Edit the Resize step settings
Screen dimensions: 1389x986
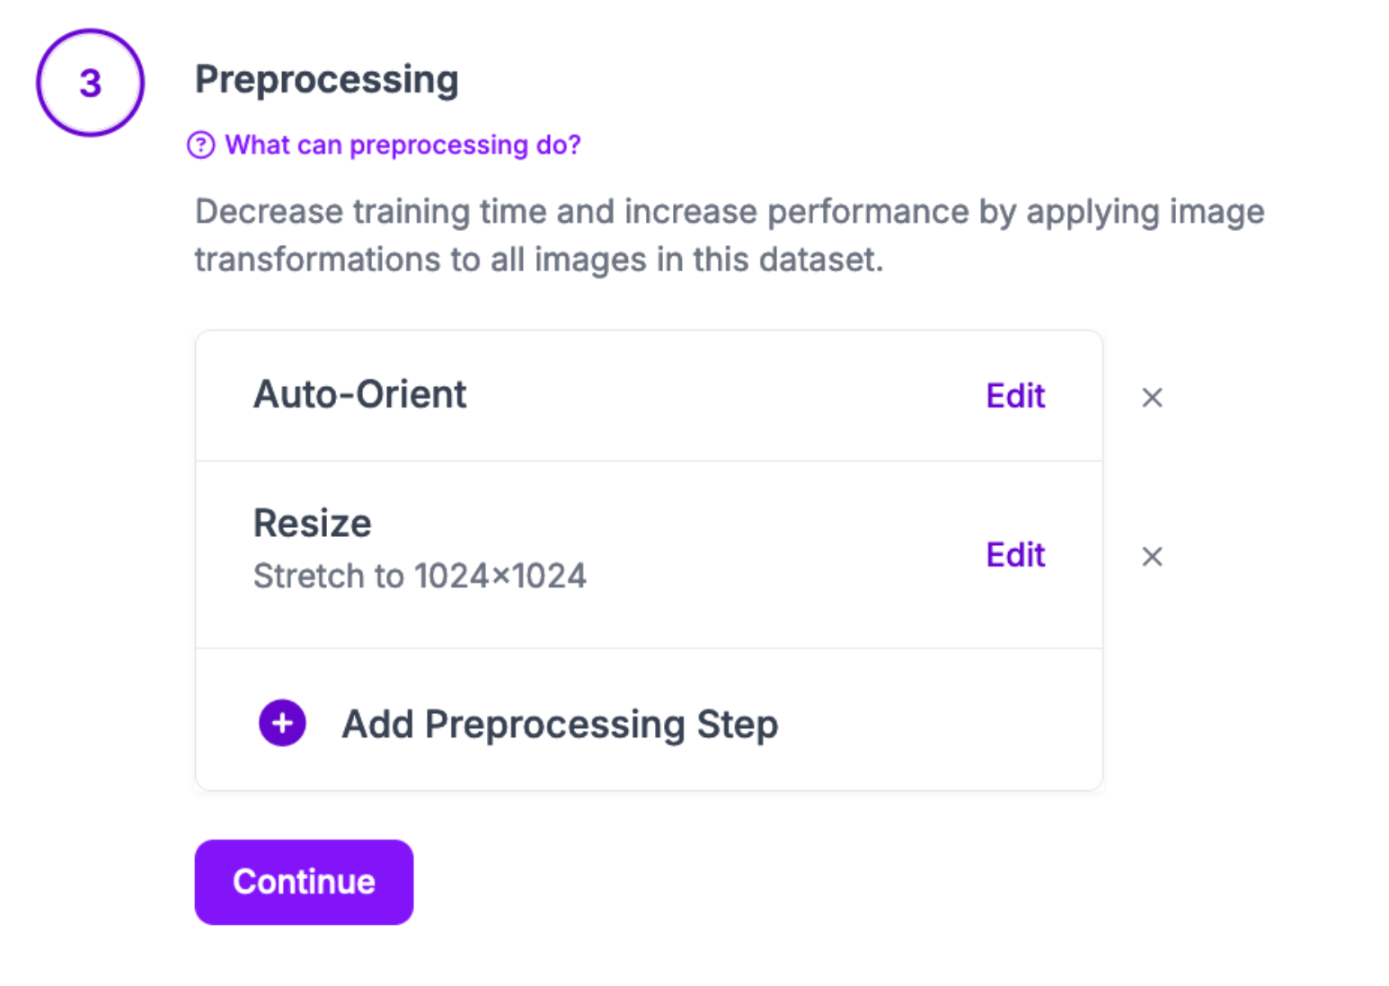pos(1014,555)
